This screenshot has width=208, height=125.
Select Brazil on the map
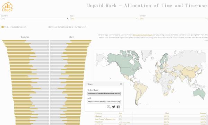142,88
